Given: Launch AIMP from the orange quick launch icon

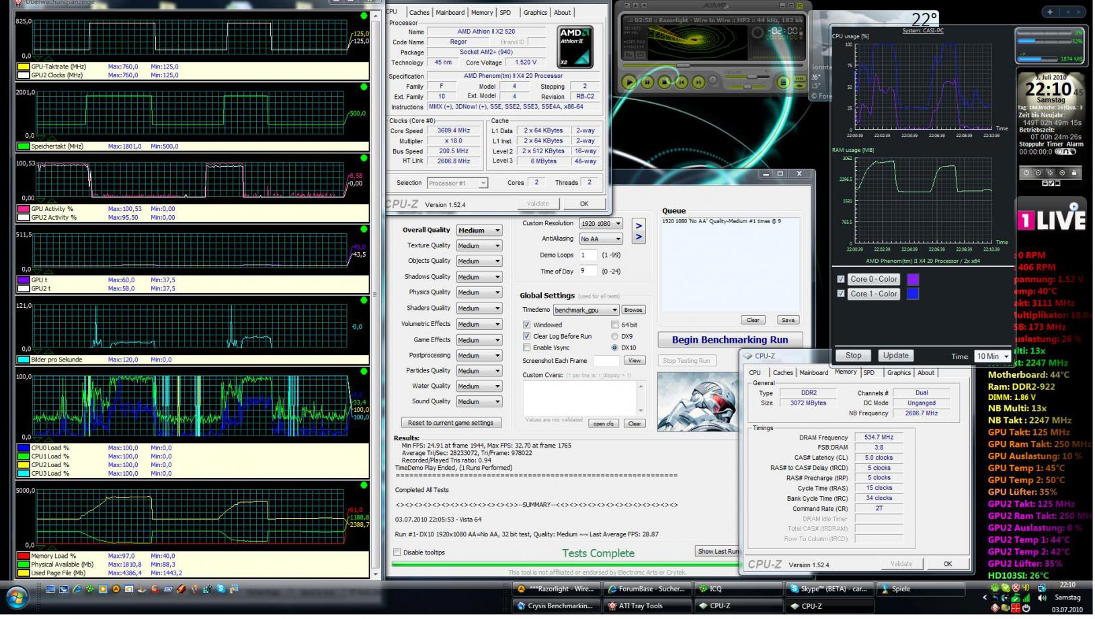Looking at the screenshot, I should (116, 589).
